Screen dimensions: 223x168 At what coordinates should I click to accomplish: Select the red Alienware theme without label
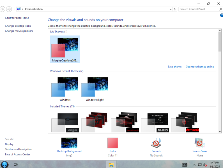click(x=95, y=122)
